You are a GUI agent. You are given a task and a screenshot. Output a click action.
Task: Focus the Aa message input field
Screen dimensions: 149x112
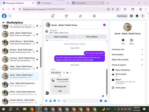(x=80, y=101)
